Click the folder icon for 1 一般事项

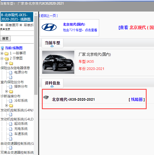(6, 54)
